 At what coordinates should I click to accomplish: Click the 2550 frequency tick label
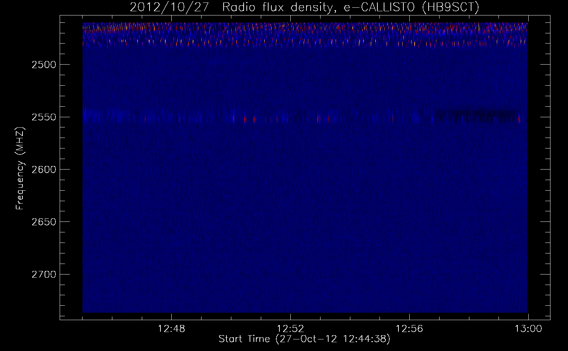pos(44,117)
